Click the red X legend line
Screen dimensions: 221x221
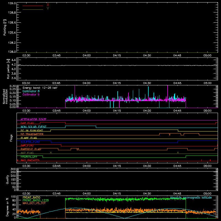click(x=33, y=6)
